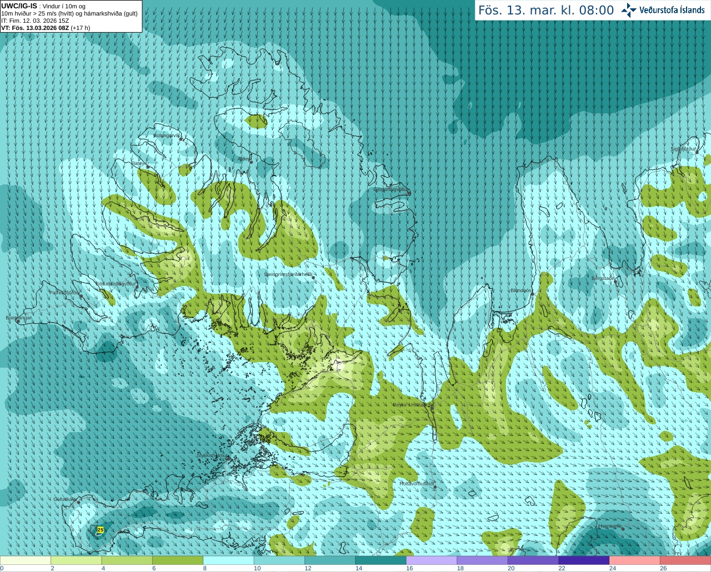
Task: Select the 10–12 m/s legend swatch
Action: click(x=279, y=560)
